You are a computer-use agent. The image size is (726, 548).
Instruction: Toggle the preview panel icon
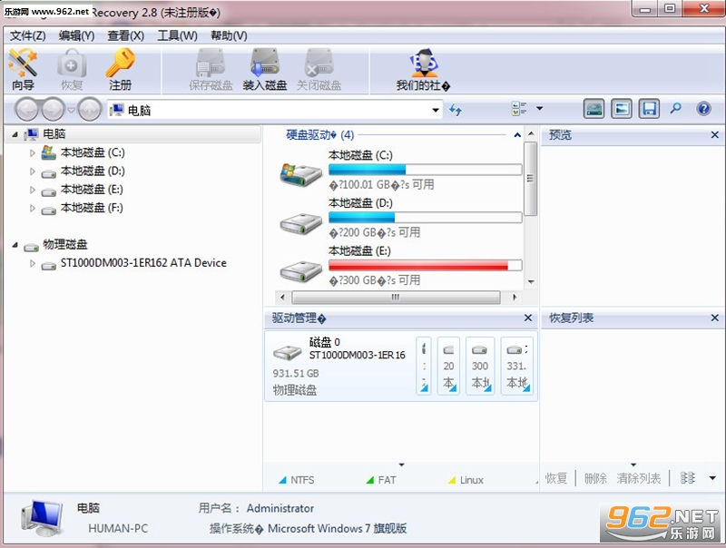point(621,109)
